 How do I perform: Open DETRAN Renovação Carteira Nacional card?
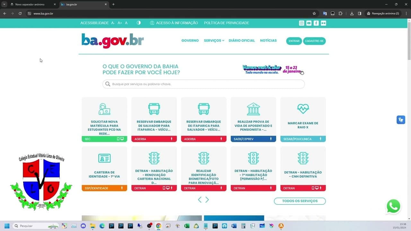154,169
